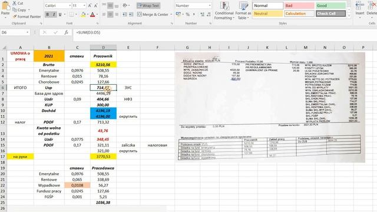377x212 pixels.
Task: Click the Select All corner triangle
Action: tap(4, 48)
